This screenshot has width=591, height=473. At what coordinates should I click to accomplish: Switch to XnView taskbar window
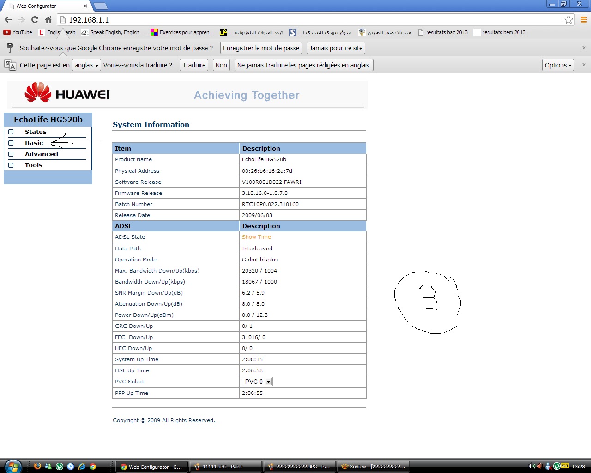(374, 467)
